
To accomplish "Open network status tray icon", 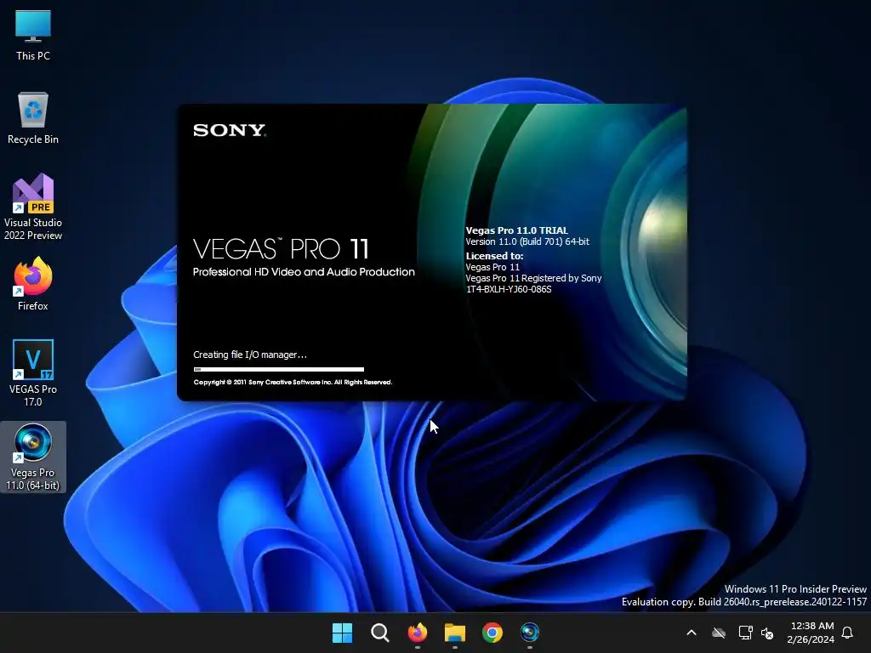I will click(745, 633).
